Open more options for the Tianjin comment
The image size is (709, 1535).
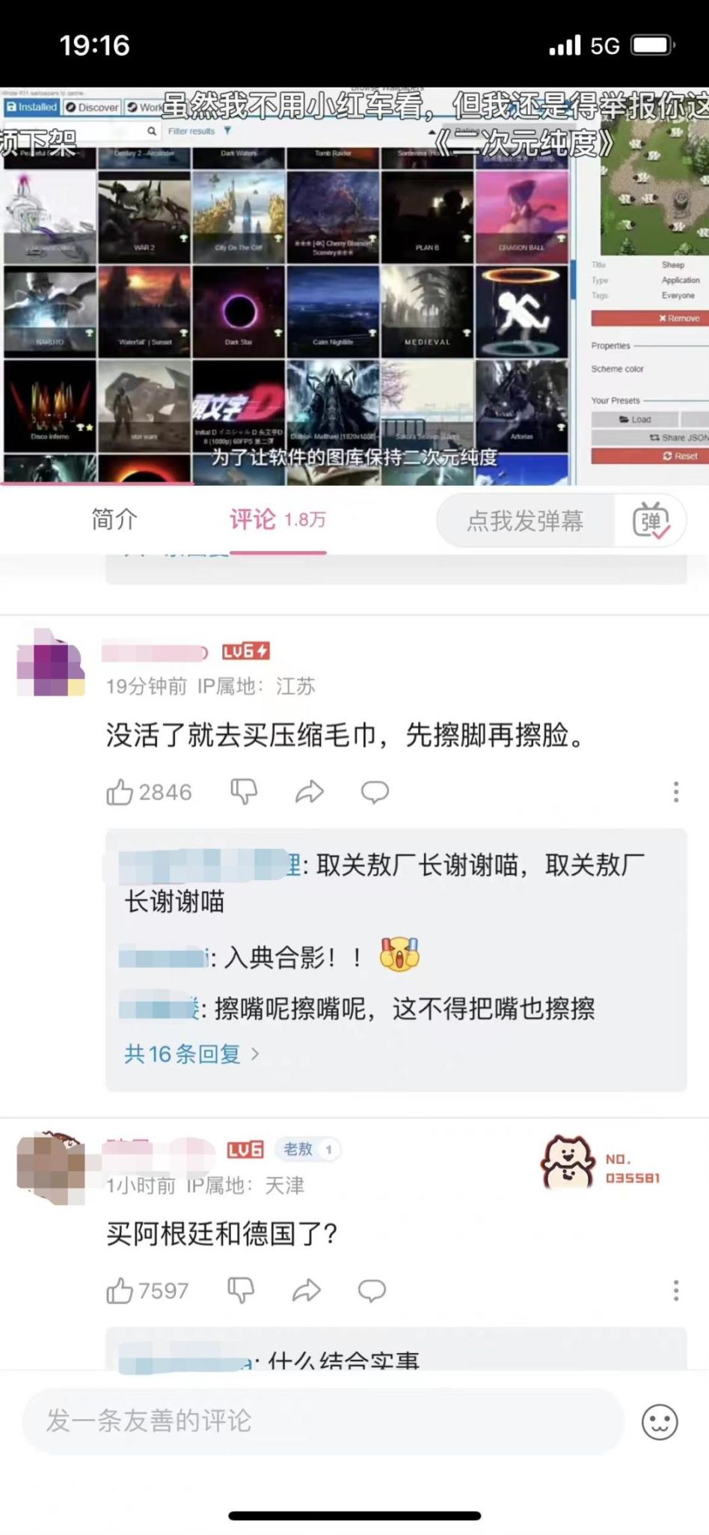pos(676,1290)
